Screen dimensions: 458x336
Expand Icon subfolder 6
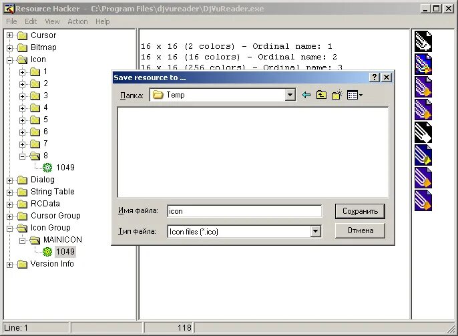[22, 132]
